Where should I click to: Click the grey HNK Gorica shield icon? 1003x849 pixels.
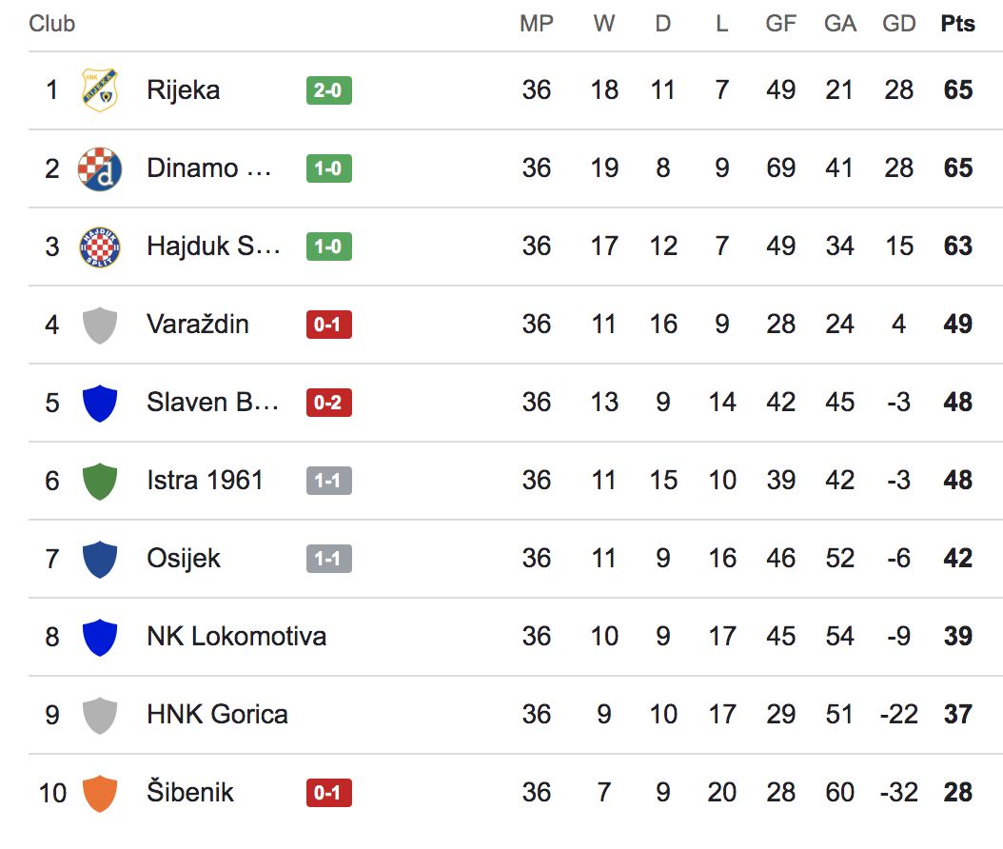tap(100, 715)
